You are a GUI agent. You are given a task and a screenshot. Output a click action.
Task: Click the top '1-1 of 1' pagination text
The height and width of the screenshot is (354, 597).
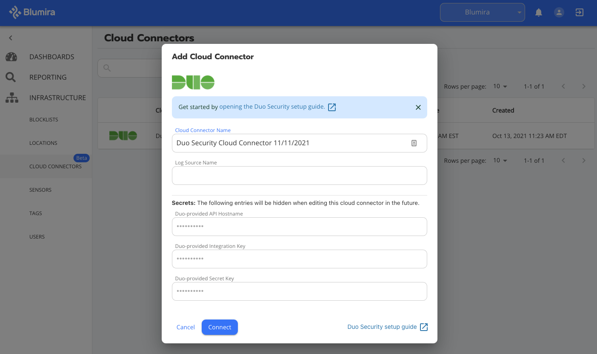534,86
